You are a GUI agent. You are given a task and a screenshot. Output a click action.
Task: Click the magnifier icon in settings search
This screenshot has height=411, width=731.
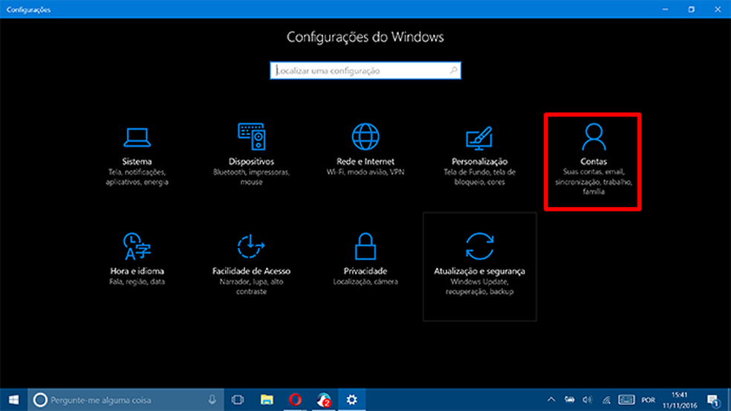click(x=453, y=70)
